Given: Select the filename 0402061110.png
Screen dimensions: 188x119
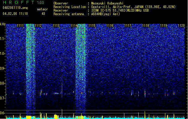Looking at the screenshot, I should (x=15, y=8).
